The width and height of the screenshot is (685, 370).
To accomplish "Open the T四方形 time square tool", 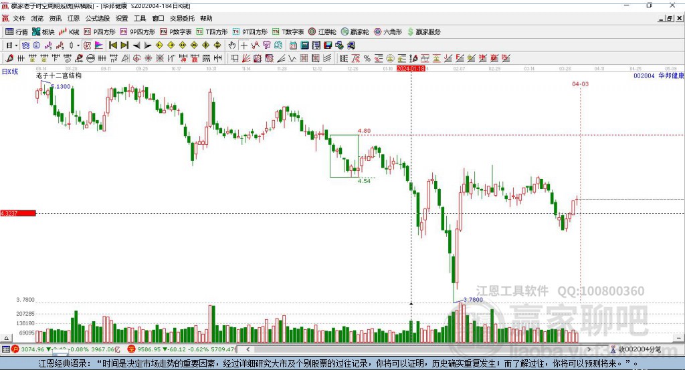I will tap(212, 32).
